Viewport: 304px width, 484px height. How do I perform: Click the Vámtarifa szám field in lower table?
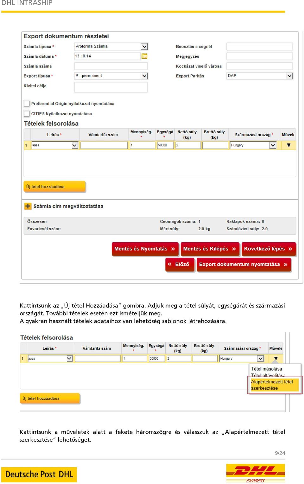coord(98,359)
